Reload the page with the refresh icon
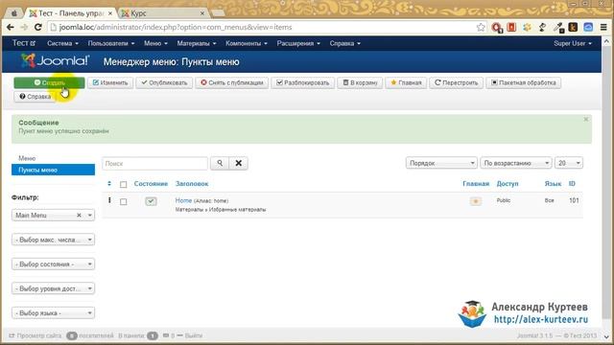The height and width of the screenshot is (345, 614). [38, 28]
